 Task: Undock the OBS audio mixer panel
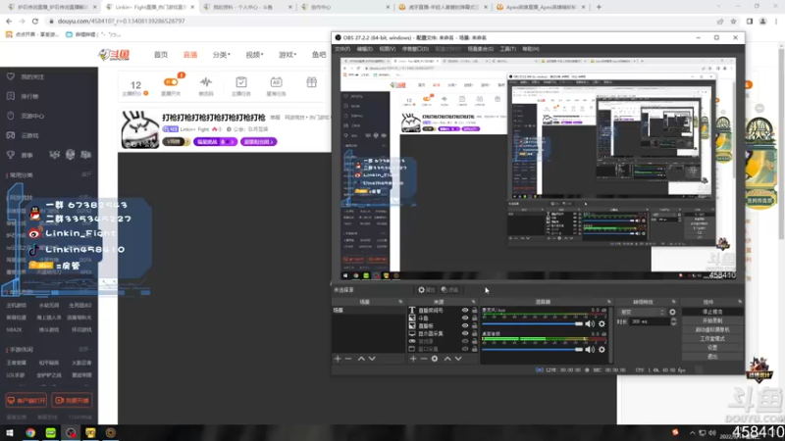[608, 302]
